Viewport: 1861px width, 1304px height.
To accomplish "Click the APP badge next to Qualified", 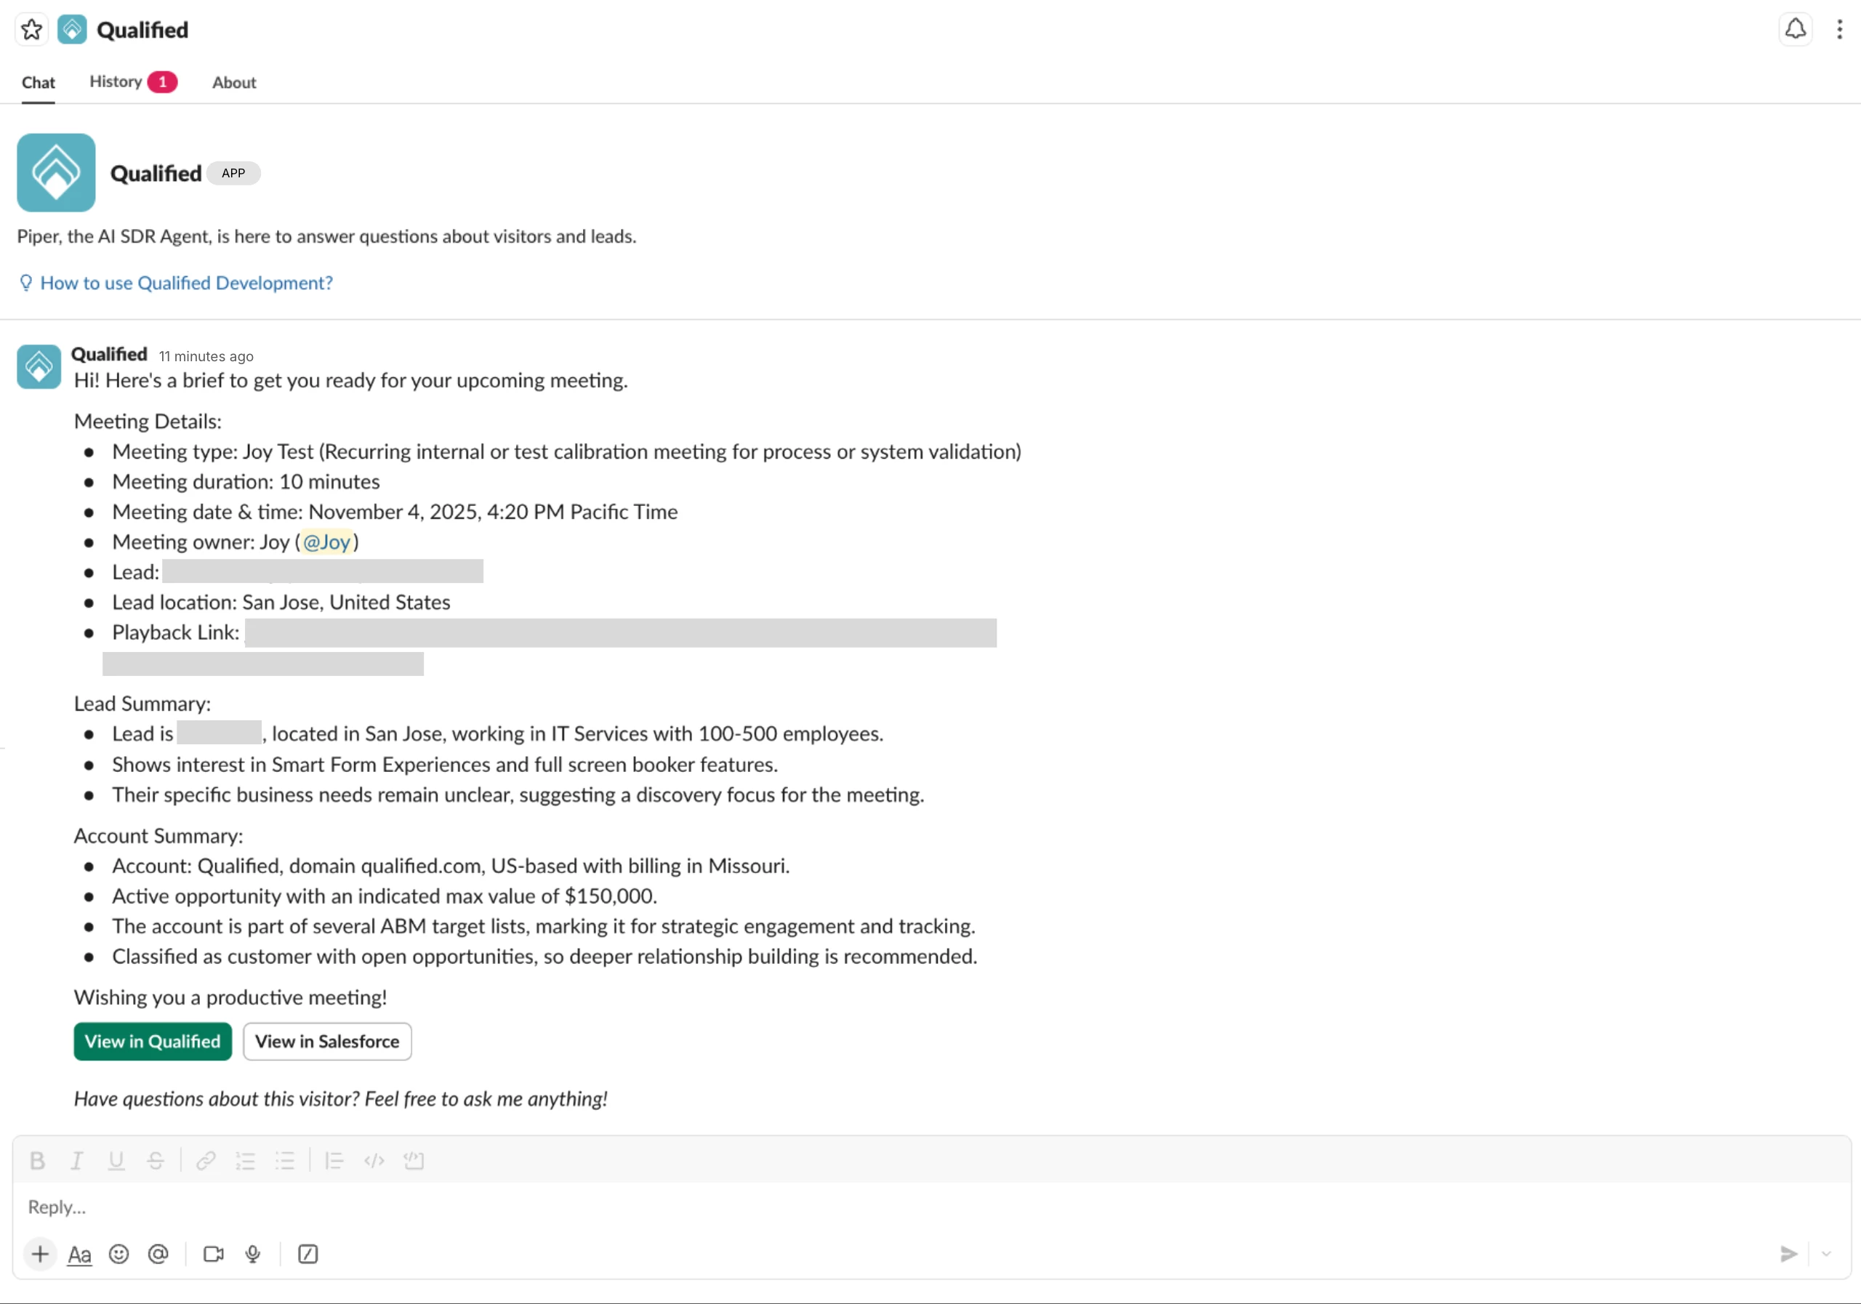I will (233, 174).
